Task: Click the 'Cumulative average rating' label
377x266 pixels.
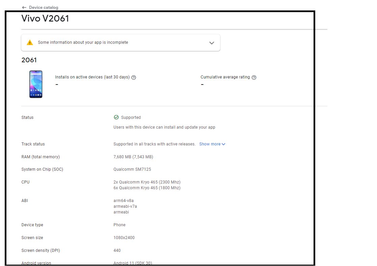Action: click(x=225, y=77)
